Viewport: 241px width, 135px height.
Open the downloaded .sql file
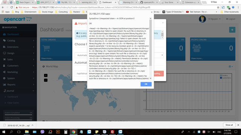point(17,125)
